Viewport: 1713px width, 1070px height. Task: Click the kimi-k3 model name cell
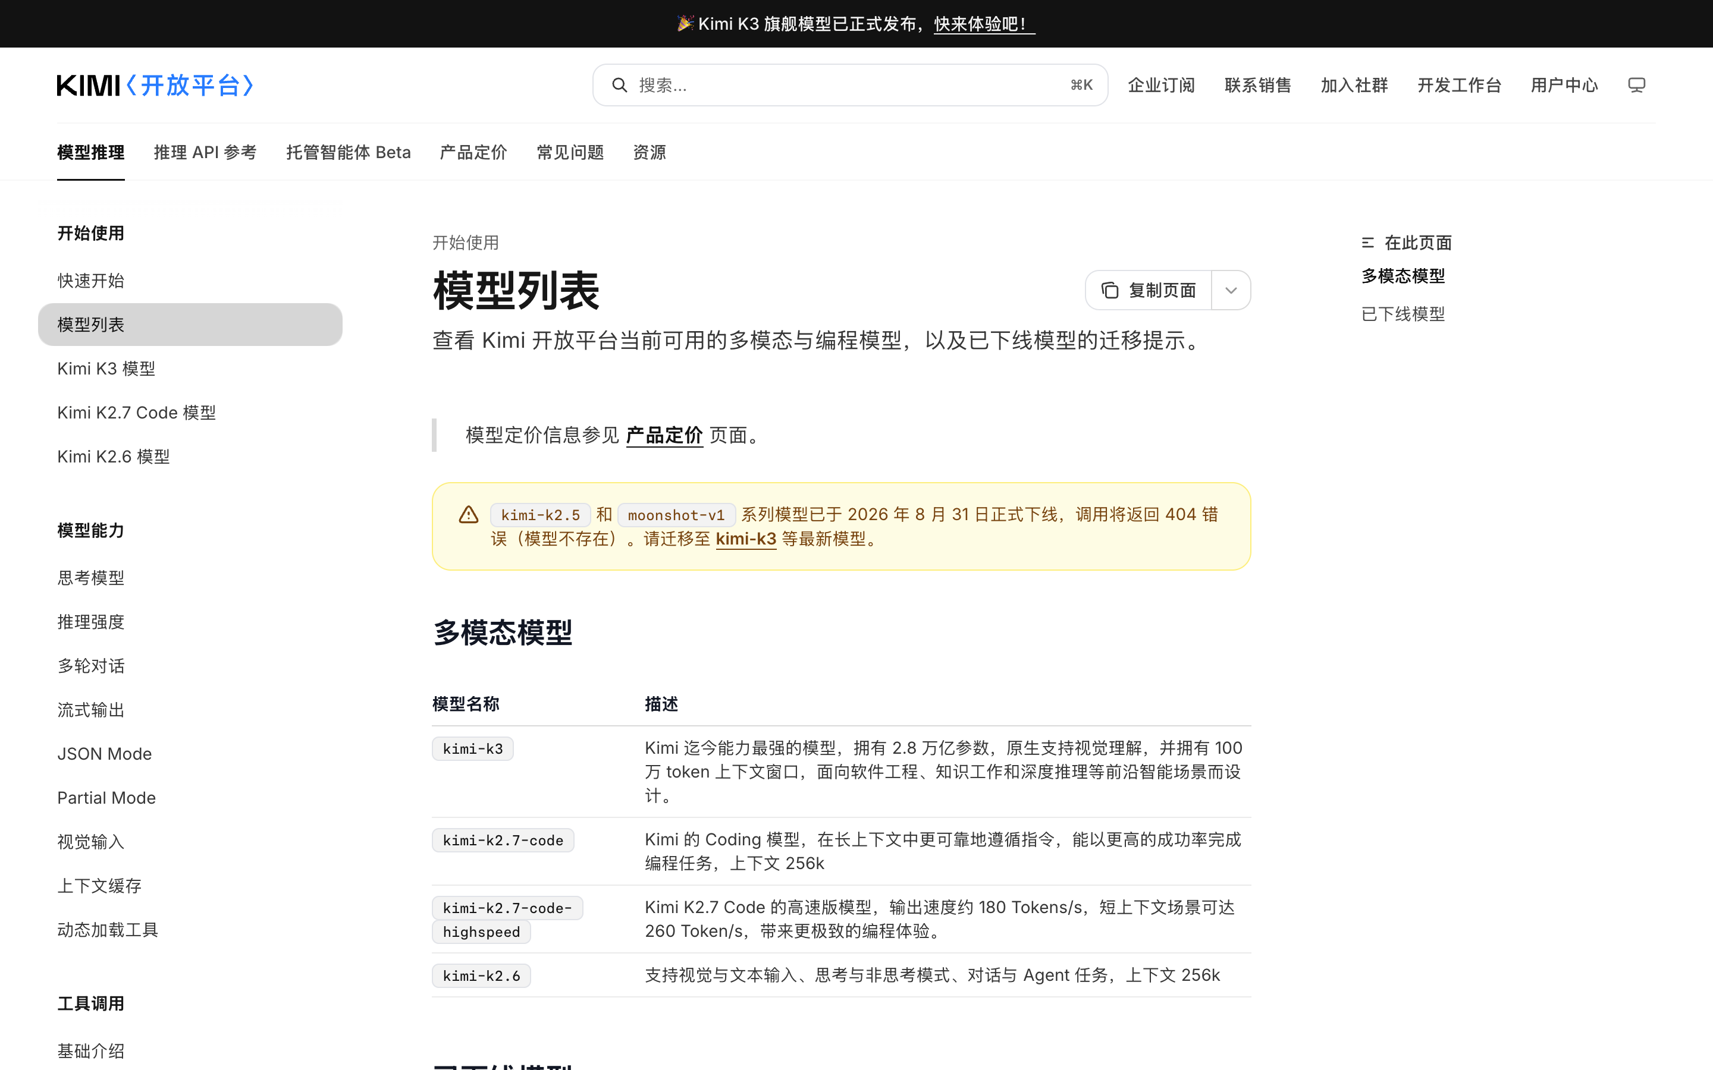pos(473,749)
